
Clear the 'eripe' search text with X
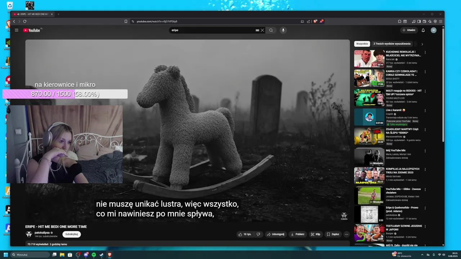(x=263, y=30)
